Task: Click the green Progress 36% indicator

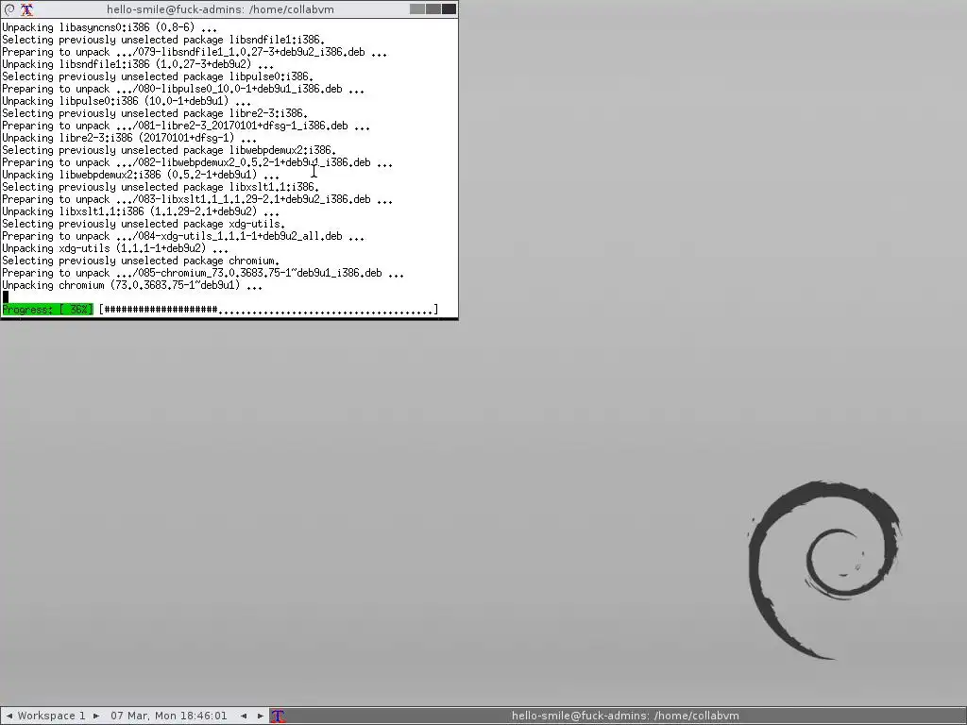Action: click(47, 310)
